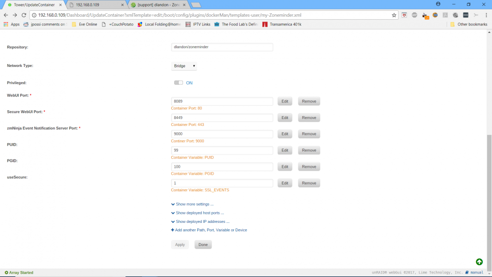Open the Adblock Plus extension icon
492x277 pixels.
coord(414,15)
